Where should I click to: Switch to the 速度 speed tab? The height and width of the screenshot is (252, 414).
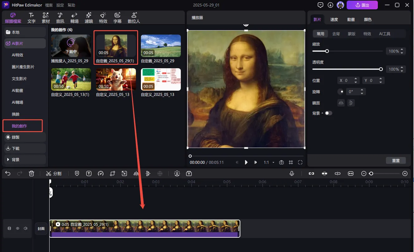pyautogui.click(x=334, y=19)
